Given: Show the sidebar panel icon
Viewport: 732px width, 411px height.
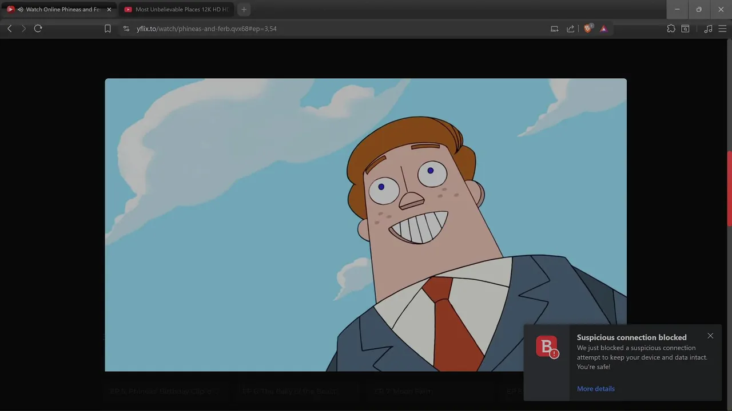Looking at the screenshot, I should (x=685, y=29).
